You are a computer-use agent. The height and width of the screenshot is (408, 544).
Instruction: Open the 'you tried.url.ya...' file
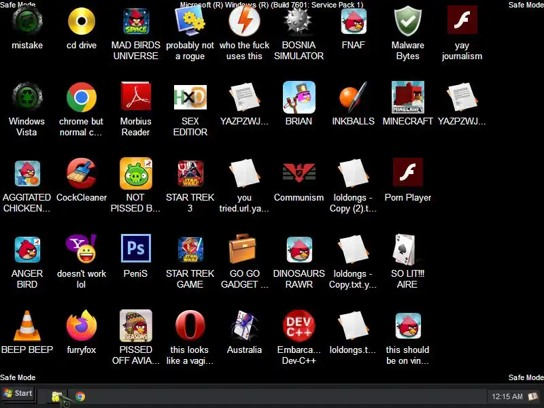245,173
